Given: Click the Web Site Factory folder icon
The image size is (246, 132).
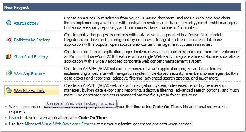Looking at the screenshot, I should (9, 90).
